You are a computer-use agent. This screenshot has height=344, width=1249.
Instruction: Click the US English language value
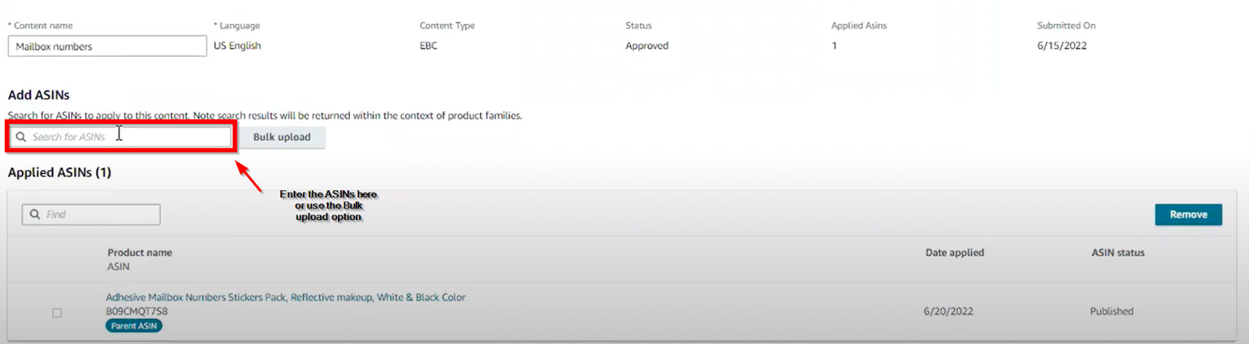pos(237,46)
